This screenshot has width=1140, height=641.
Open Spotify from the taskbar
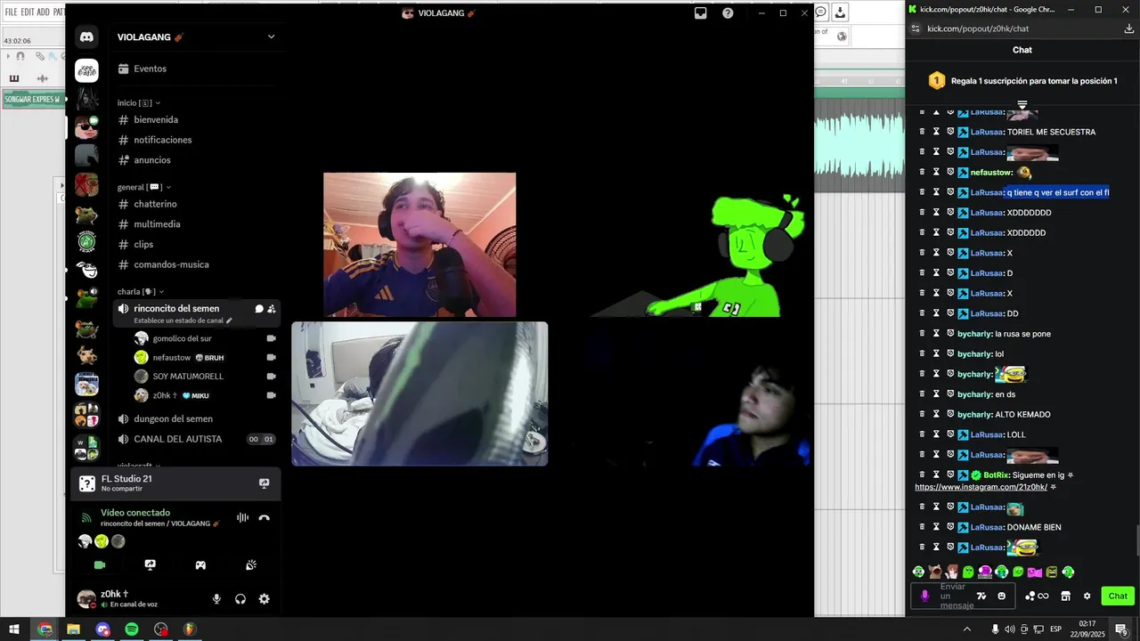point(132,629)
